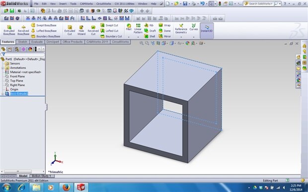Click the feature tree filter field
This screenshot has width=308, height=192.
23,54
